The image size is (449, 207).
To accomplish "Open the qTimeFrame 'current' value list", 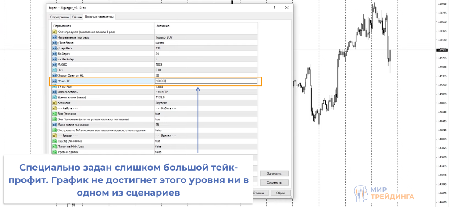I will point(160,43).
